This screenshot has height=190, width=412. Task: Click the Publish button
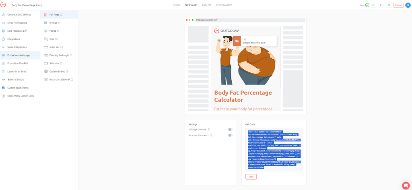399,5
